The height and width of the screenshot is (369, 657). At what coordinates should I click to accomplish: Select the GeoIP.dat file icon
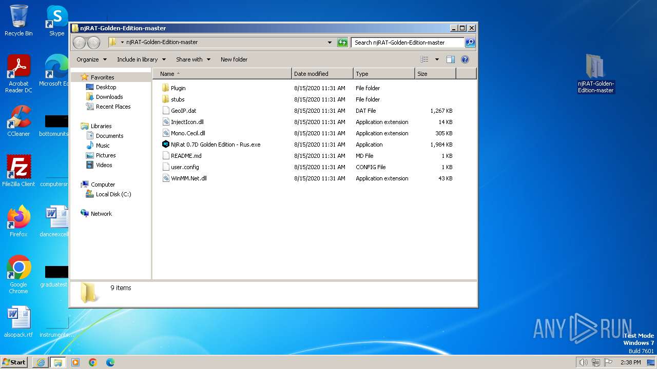(166, 111)
